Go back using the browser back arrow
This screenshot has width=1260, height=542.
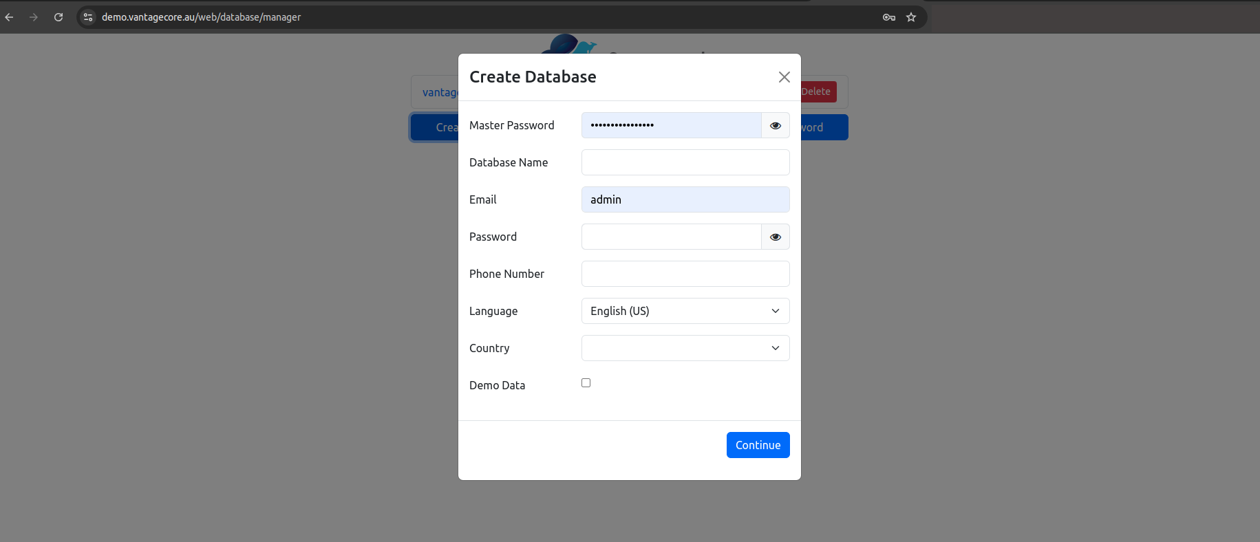(x=9, y=17)
